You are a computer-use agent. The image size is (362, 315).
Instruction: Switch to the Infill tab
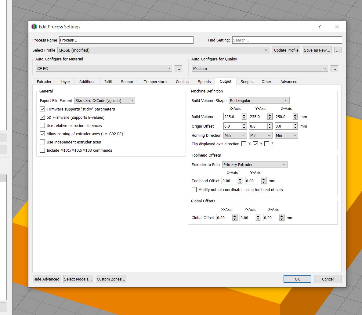[x=108, y=81]
